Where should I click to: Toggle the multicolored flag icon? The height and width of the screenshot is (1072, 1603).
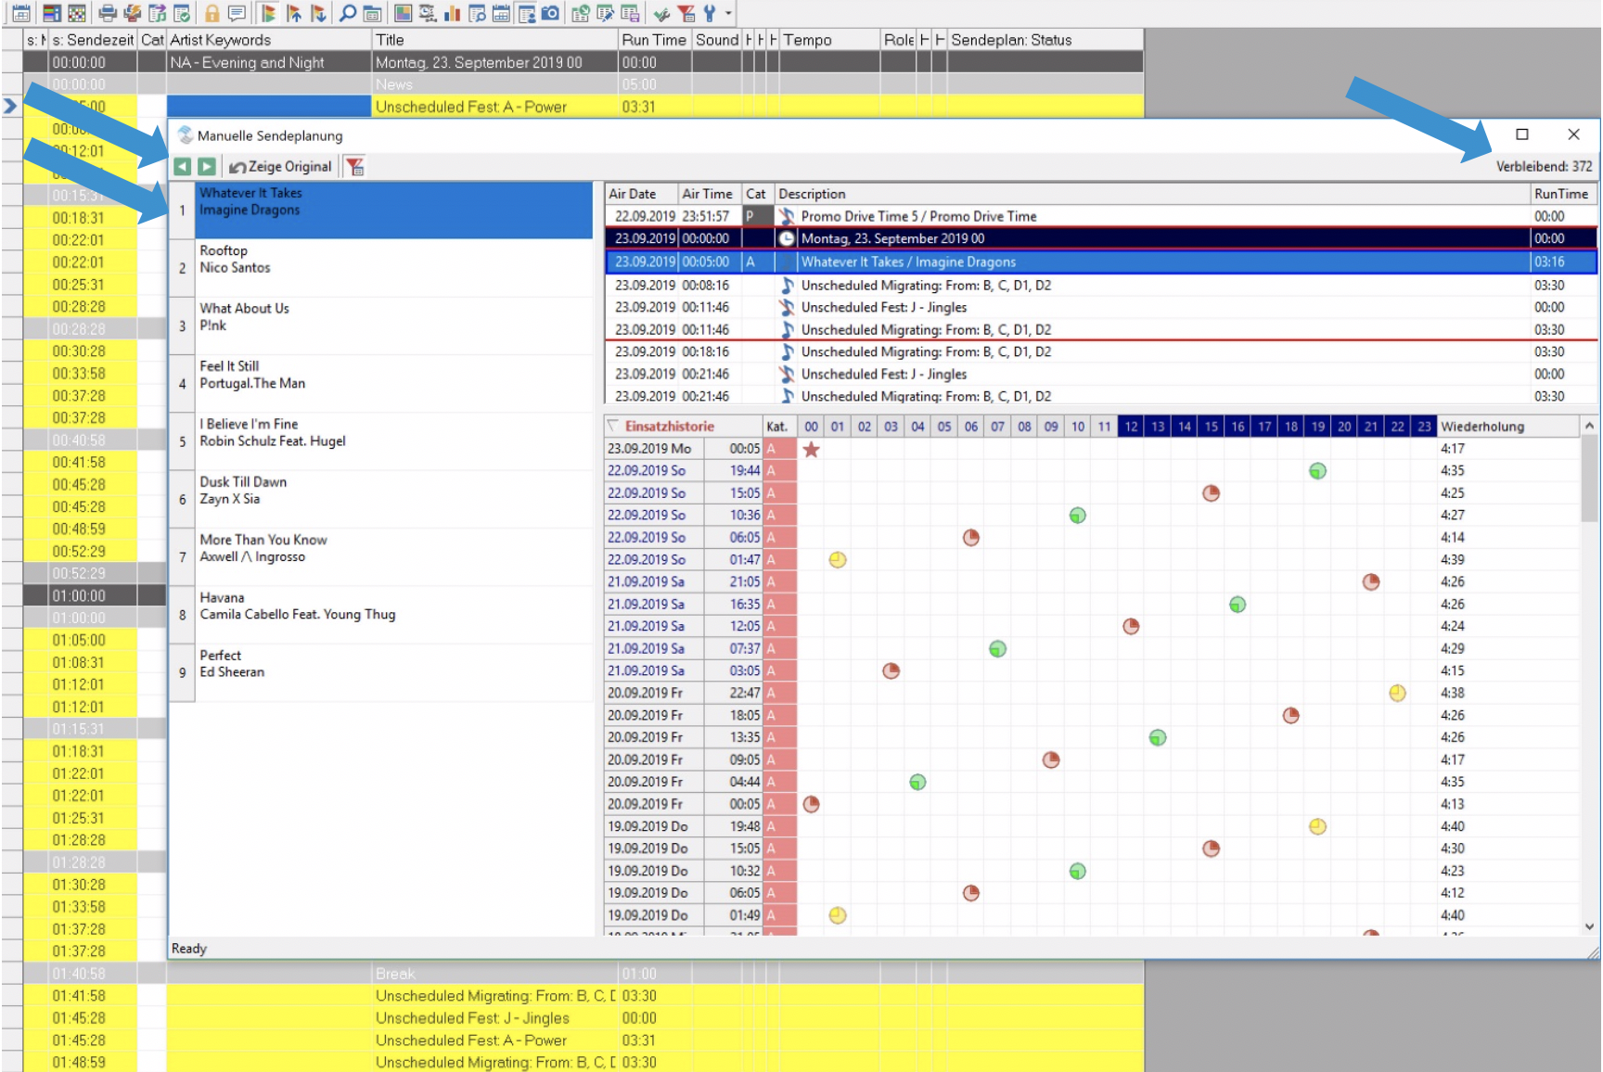268,13
